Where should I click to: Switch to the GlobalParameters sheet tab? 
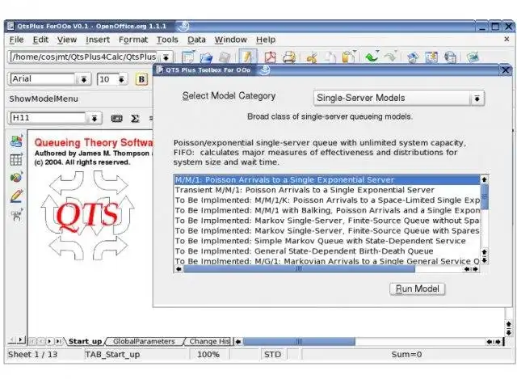[x=144, y=341]
